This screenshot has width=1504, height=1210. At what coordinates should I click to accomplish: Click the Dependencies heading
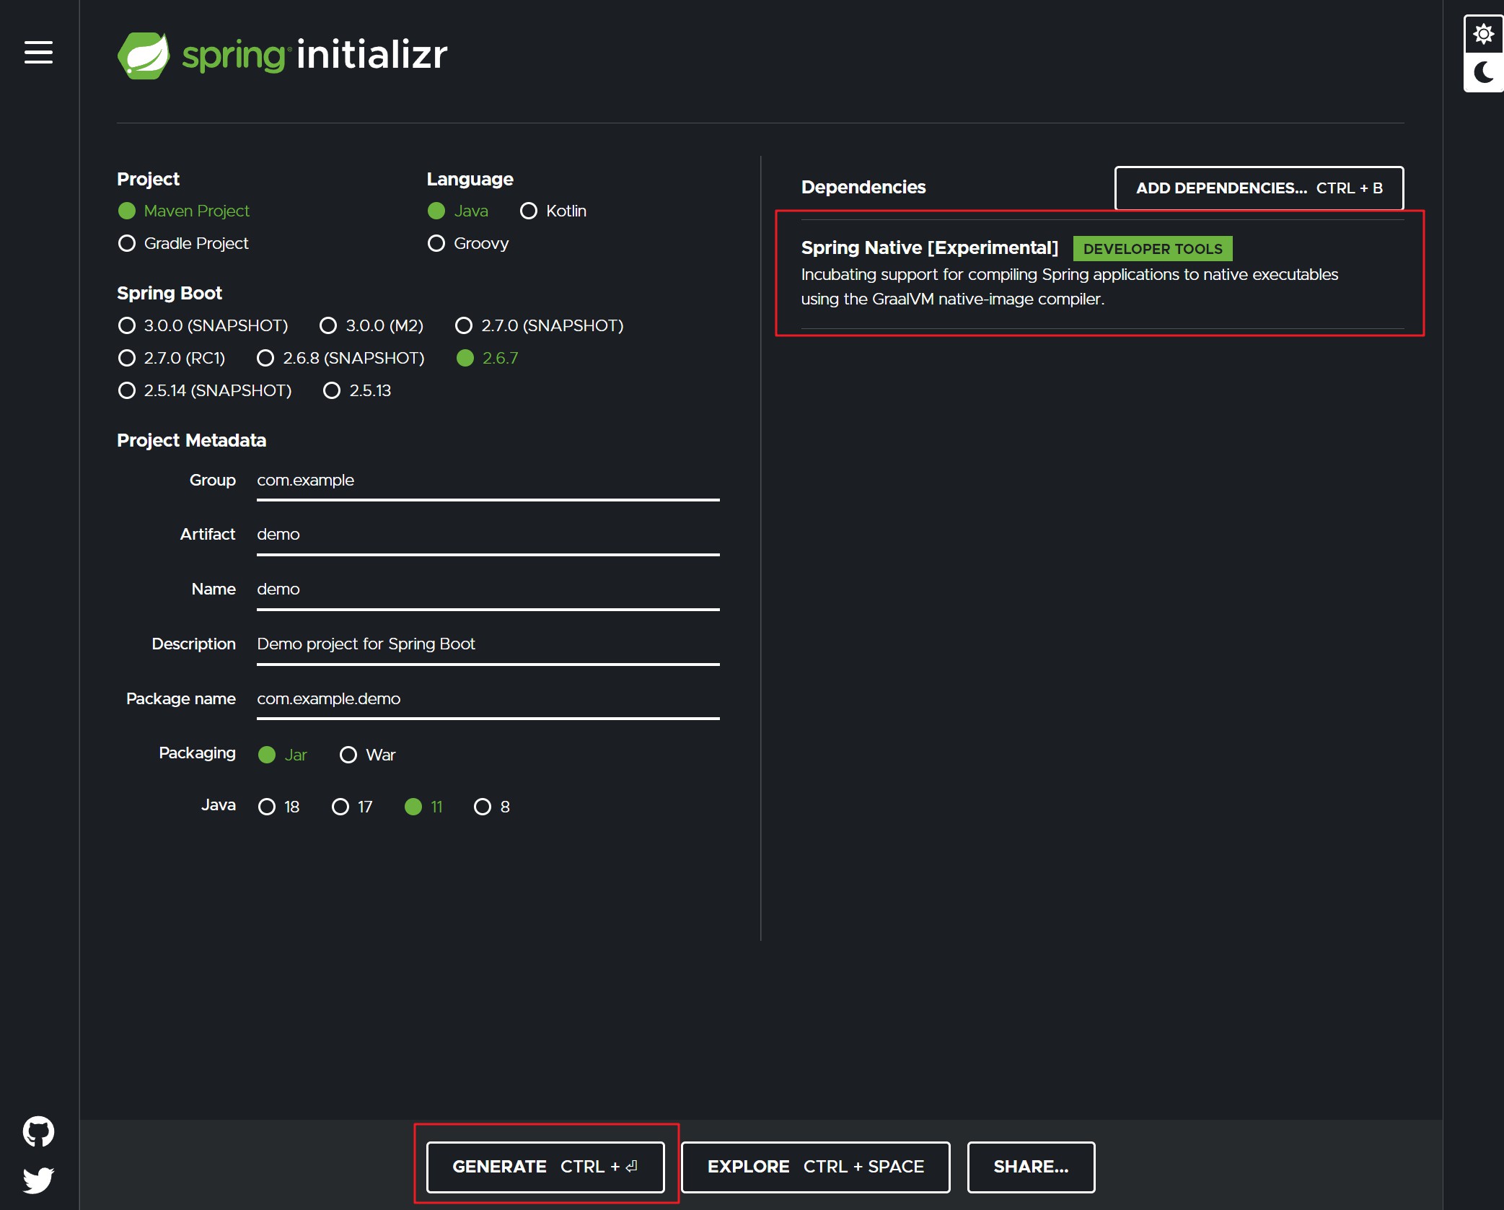(863, 187)
